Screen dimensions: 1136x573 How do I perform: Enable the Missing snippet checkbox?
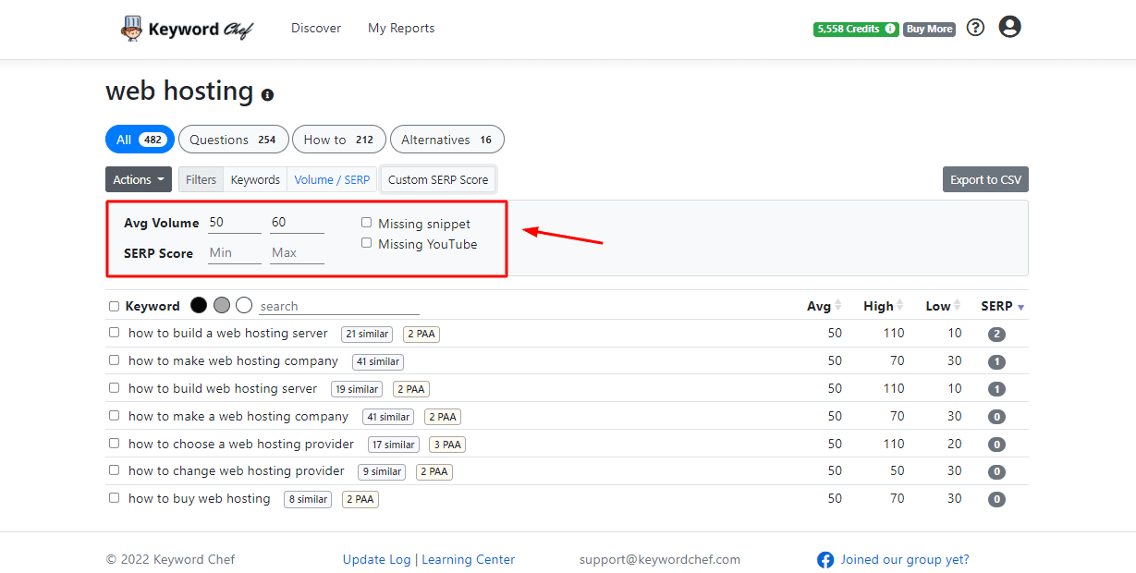[367, 223]
